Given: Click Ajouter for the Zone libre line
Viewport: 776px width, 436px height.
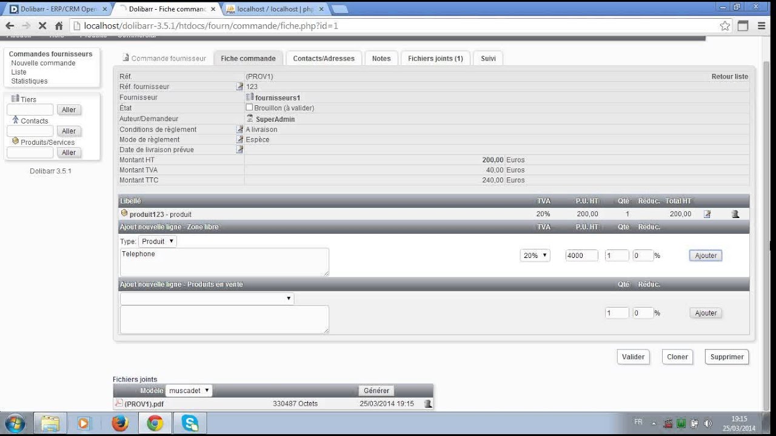Looking at the screenshot, I should tap(706, 256).
